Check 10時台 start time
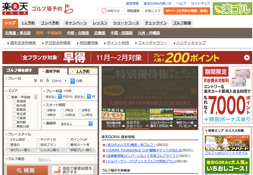The height and width of the screenshot is (175, 253). pos(63,115)
